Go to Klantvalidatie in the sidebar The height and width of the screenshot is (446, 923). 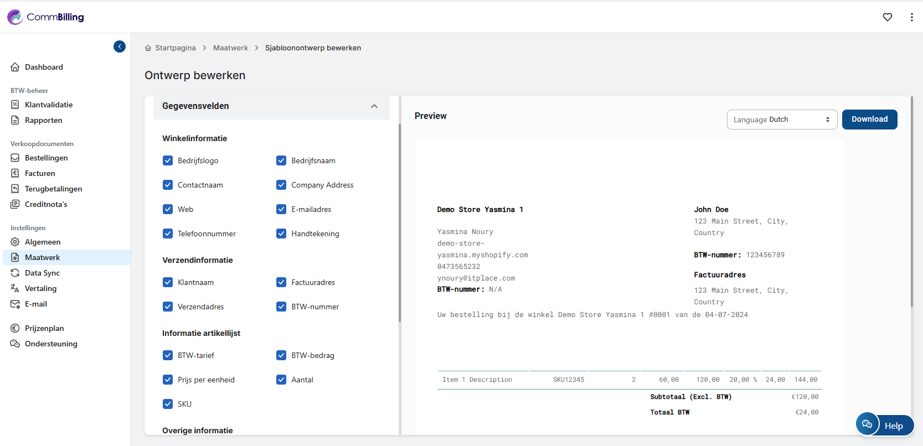point(49,105)
